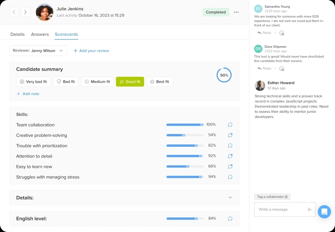Viewport: 335px width, 232px height.
Task: Open the chat support widget
Action: (324, 212)
